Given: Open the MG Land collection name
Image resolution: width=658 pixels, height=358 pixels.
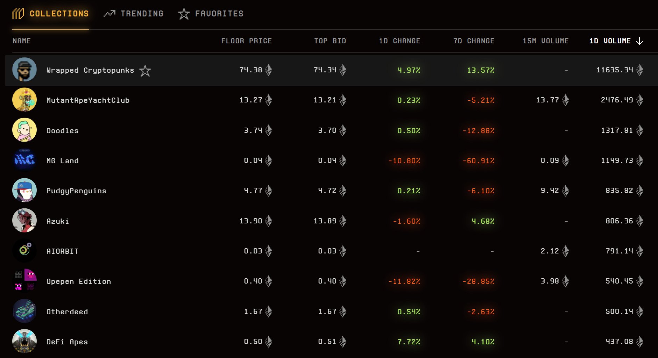Looking at the screenshot, I should tap(62, 161).
